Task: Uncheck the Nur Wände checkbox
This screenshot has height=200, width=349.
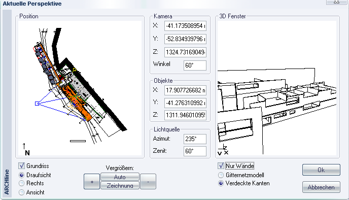Action: point(221,165)
